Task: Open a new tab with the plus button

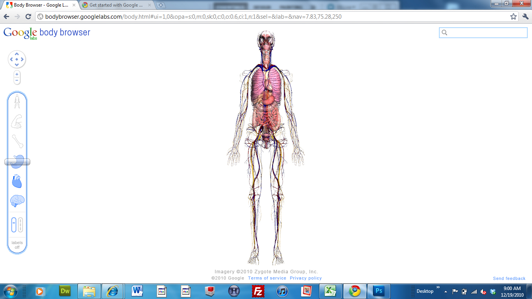Action: pos(161,5)
